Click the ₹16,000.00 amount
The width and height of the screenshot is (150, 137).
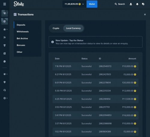pyautogui.click(x=128, y=115)
